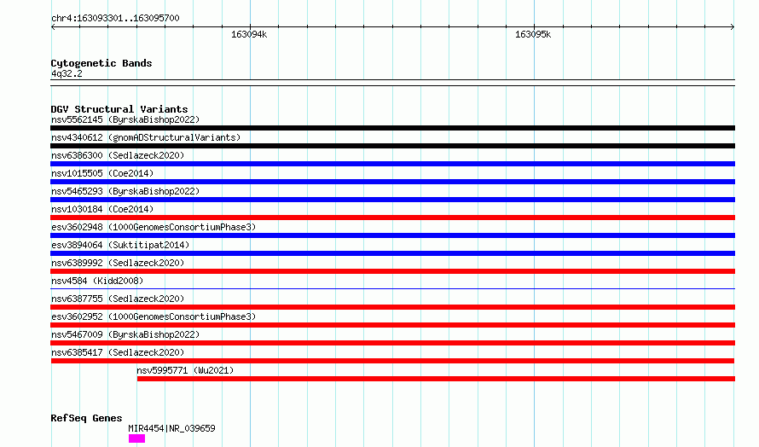Open the nsv1015505 (Coe2014) blue variant bar
Screen dimensions: 759x447
tap(392, 182)
